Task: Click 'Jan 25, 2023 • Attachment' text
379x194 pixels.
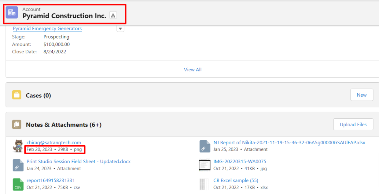Action: [x=241, y=149]
